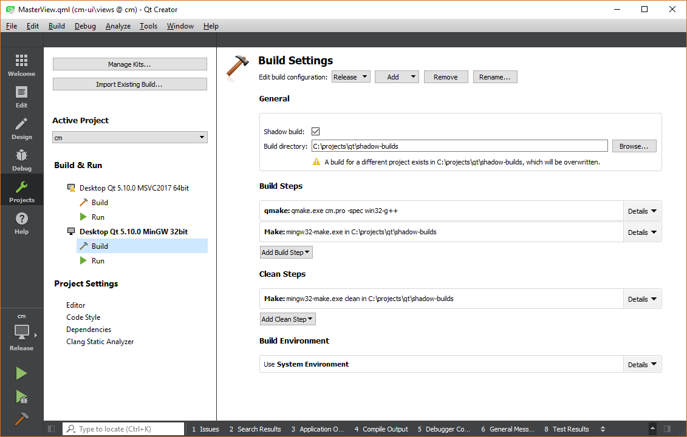Viewport: 687px width, 437px height.
Task: Select Run under Desktop Qt MinGW 32bit
Action: 98,261
